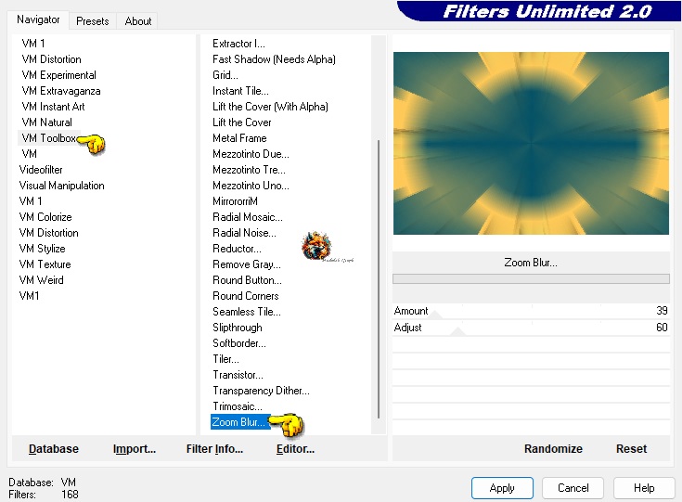Open the filter Editor...
This screenshot has width=682, height=502.
click(295, 448)
